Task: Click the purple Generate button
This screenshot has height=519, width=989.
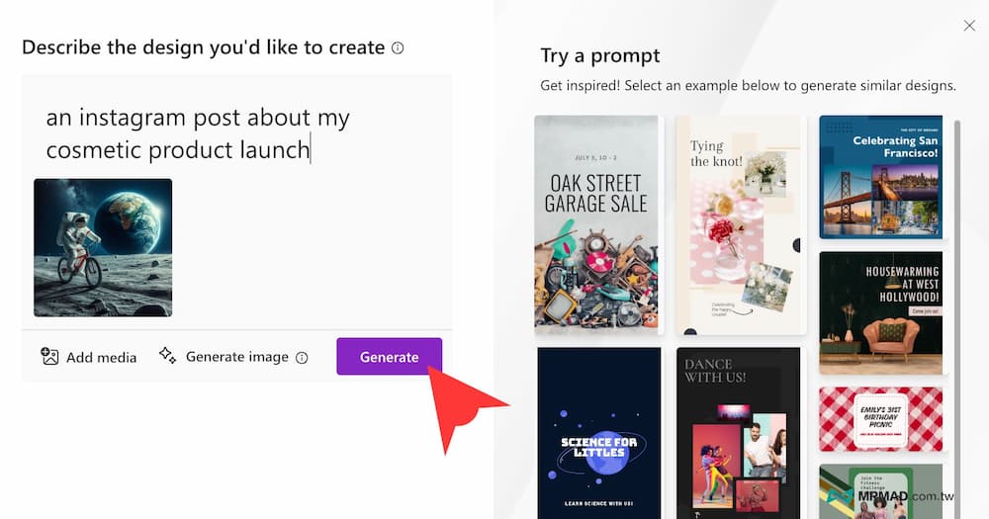Action: point(389,357)
